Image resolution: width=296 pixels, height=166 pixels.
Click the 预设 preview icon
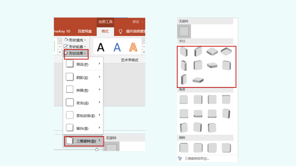(70, 64)
